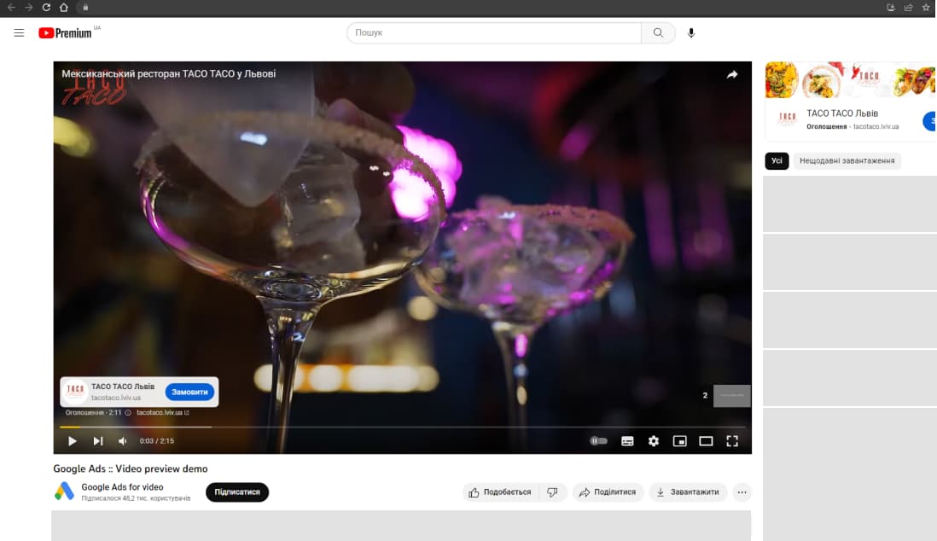
Task: Enter full screen mode
Action: coord(732,441)
